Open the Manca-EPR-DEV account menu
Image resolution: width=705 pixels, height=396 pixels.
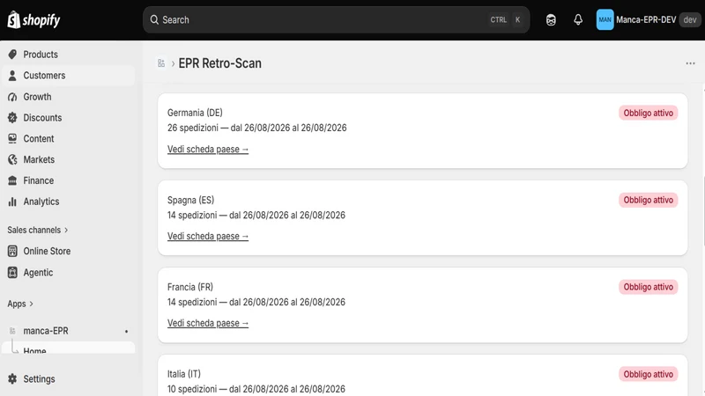648,19
